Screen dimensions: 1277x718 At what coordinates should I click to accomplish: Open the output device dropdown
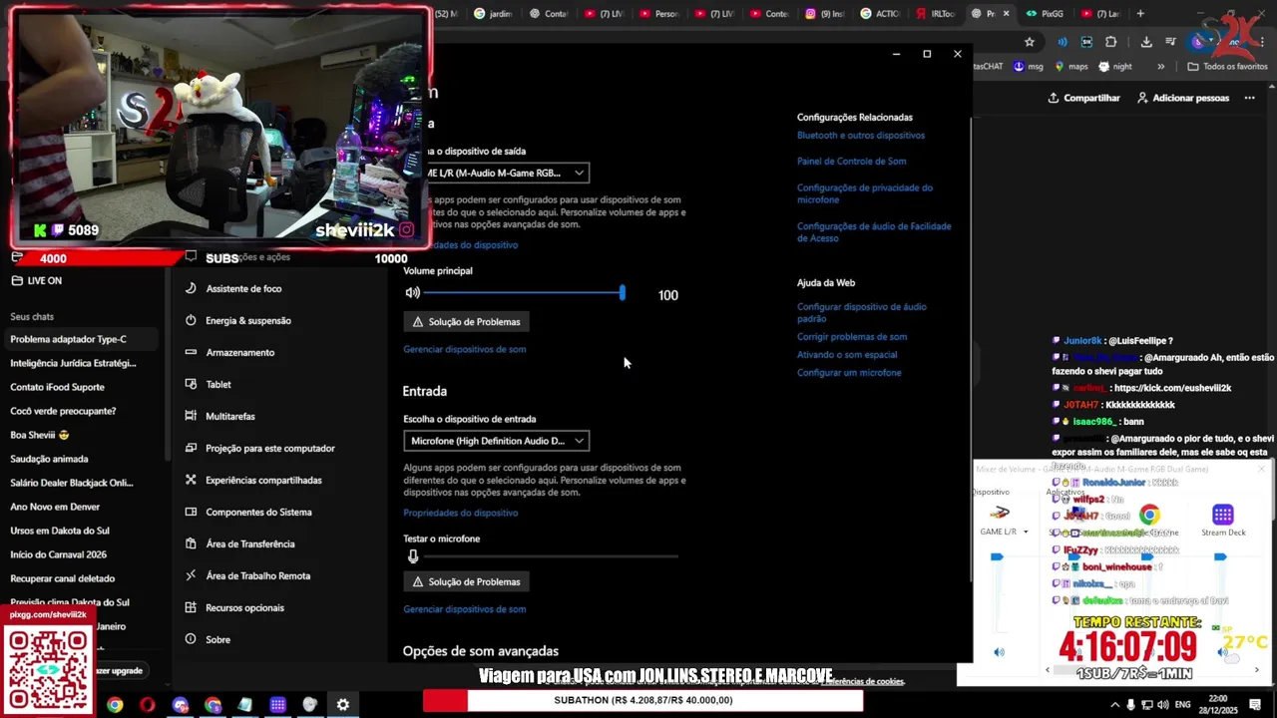tap(497, 173)
